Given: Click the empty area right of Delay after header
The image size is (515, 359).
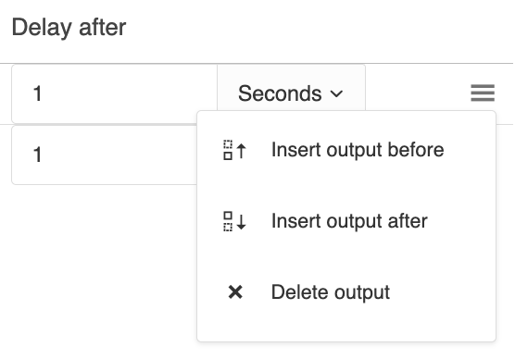Looking at the screenshot, I should (319, 30).
